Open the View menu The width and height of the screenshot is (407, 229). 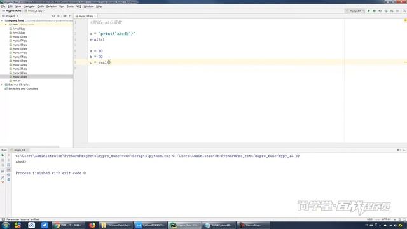18,6
